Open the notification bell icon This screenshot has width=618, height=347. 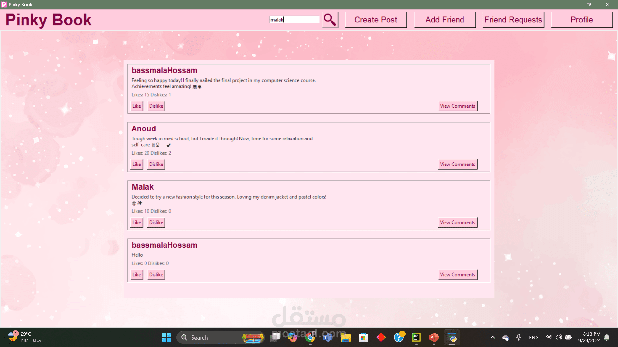607,337
